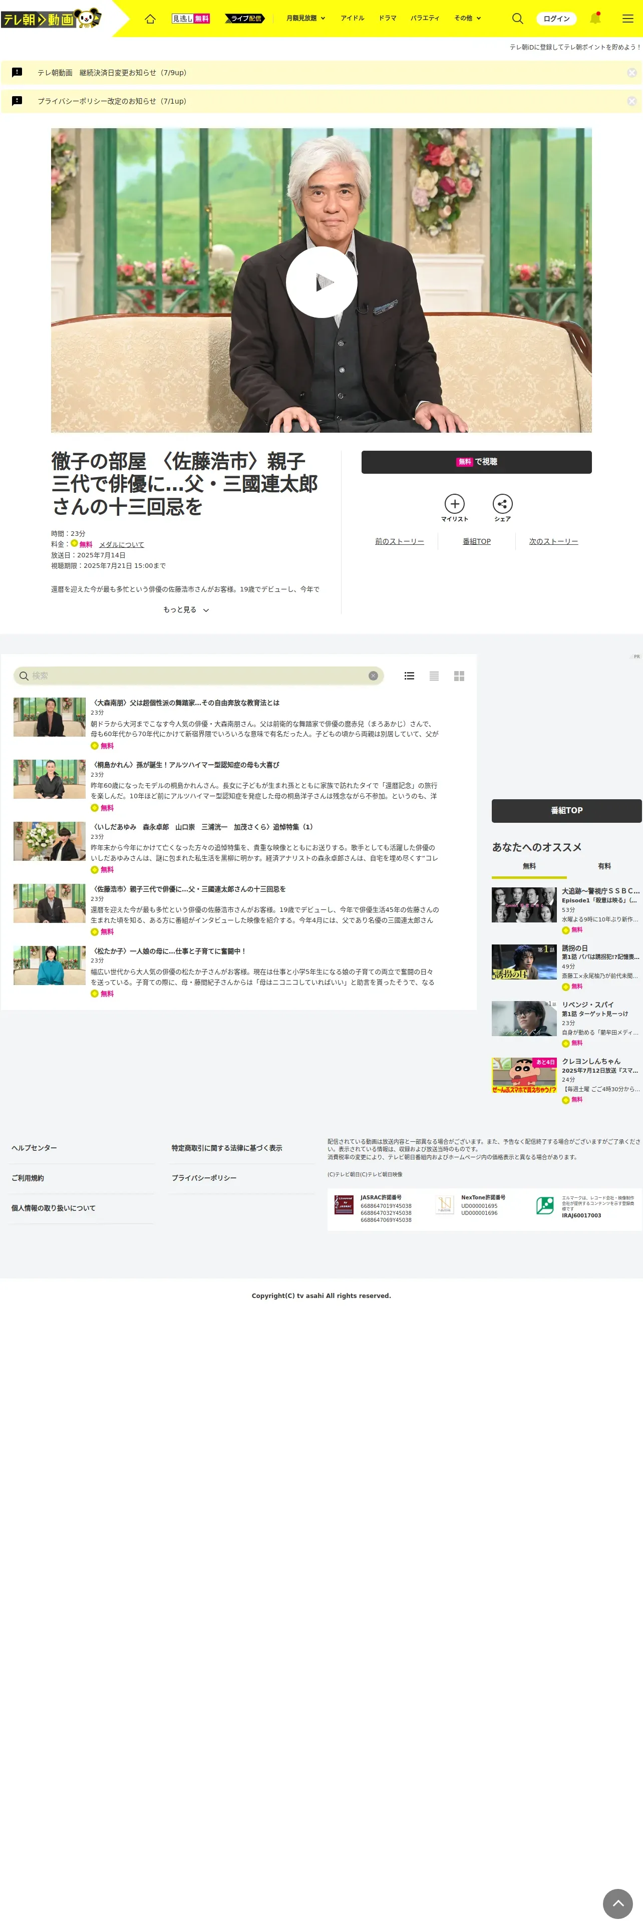Open the クレヨンしんちゃん recommendation thumbnail
The image size is (643, 1929).
click(524, 1075)
